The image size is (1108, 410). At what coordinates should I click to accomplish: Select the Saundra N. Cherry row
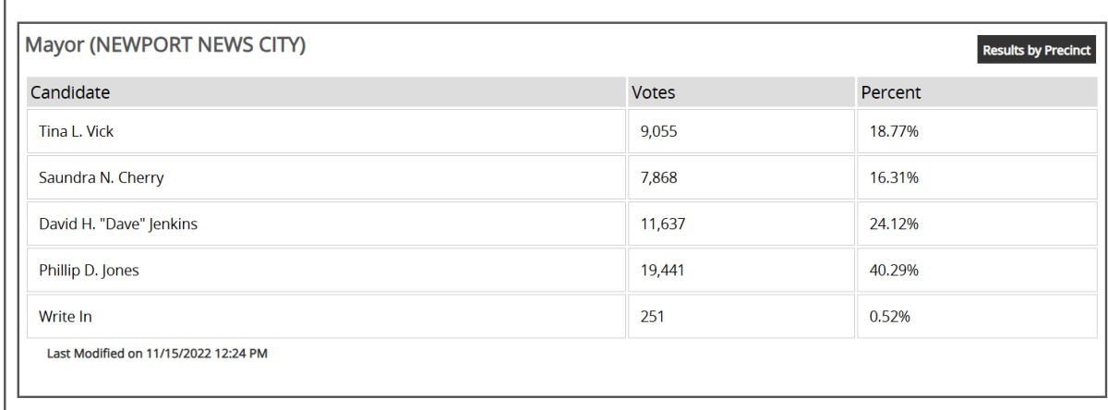click(x=561, y=178)
